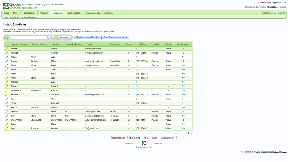Open the search magnifier column selector
The height and width of the screenshot is (162, 288).
pyautogui.click(x=6, y=37)
